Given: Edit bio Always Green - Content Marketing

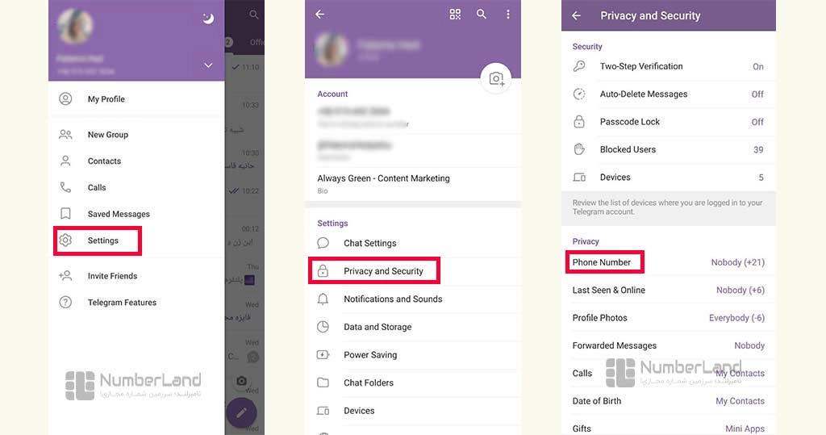Looking at the screenshot, I should [x=383, y=178].
